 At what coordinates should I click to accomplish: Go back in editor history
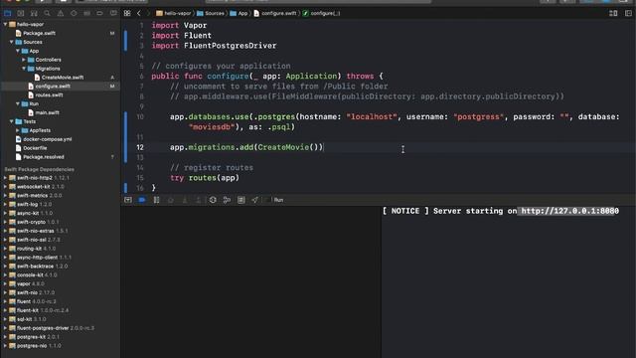(139, 13)
